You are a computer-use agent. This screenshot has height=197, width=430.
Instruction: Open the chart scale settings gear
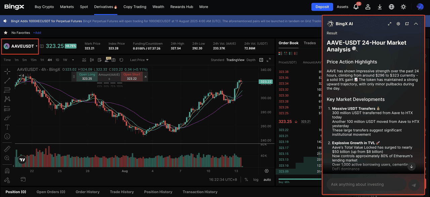tap(267, 171)
